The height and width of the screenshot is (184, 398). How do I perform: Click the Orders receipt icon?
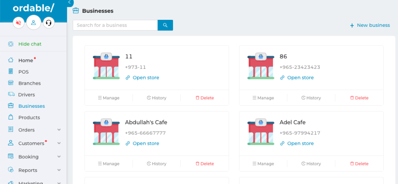[x=10, y=130]
